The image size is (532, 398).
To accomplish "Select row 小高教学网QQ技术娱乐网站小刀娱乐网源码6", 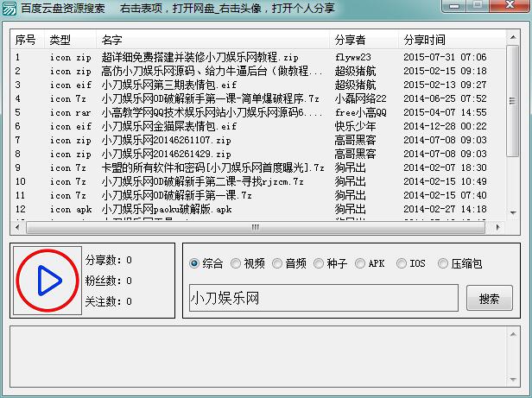I will pos(258,112).
